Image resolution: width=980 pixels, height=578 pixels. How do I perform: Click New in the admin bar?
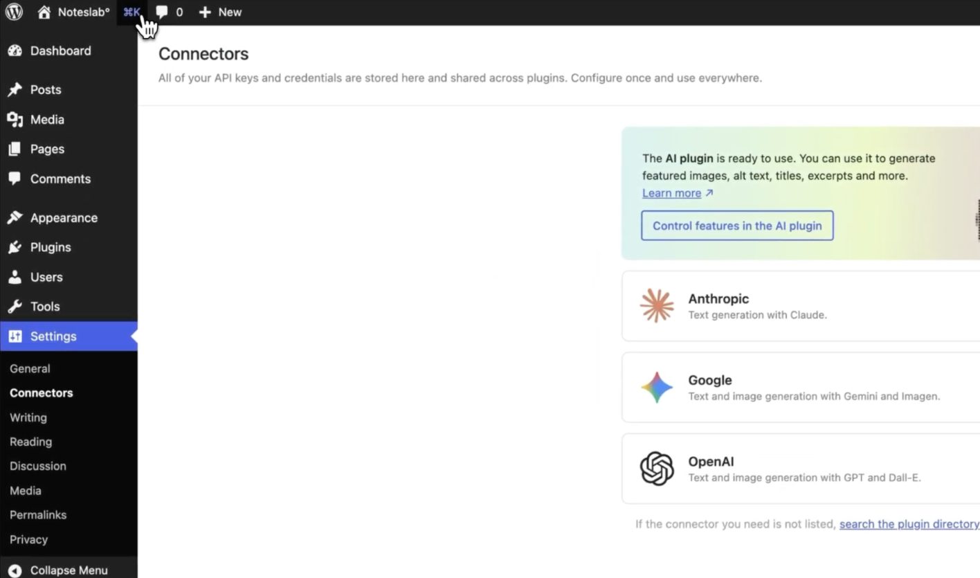[x=230, y=12]
